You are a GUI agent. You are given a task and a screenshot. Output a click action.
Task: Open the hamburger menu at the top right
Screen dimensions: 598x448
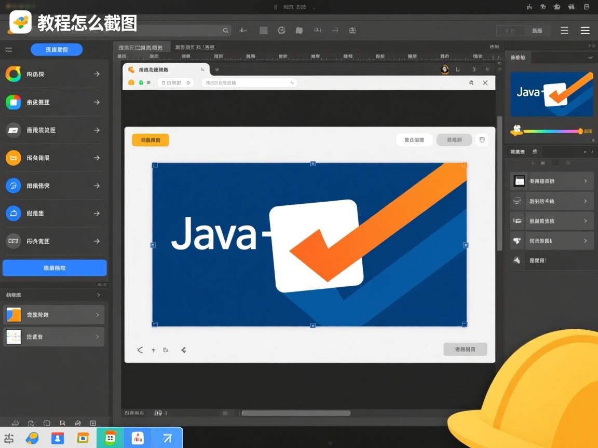[x=585, y=30]
